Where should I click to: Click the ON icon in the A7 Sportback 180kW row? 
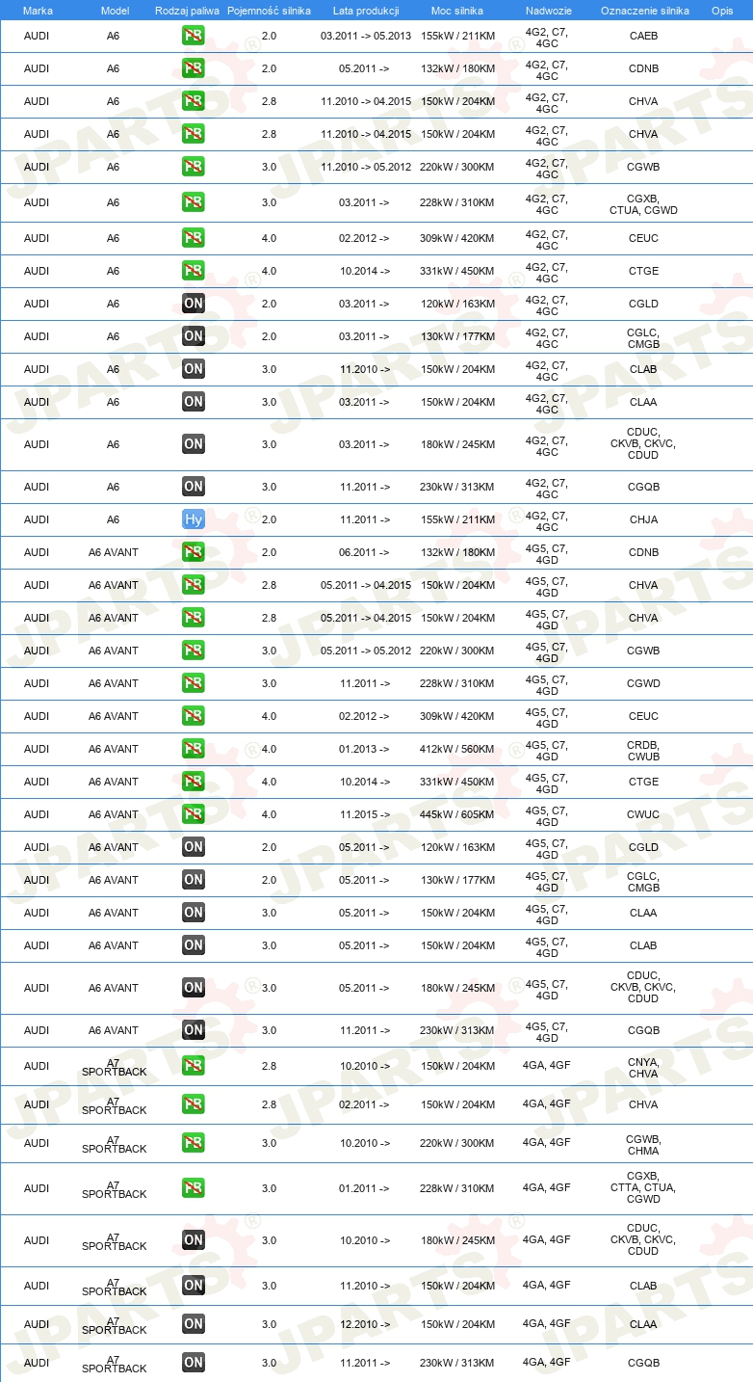pyautogui.click(x=193, y=1240)
